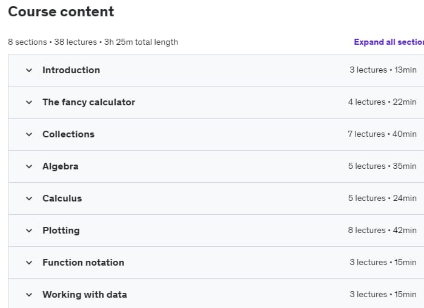Screen dimensions: 424x308
Task: Click '8 lectures • 42min' text
Action: pos(382,230)
